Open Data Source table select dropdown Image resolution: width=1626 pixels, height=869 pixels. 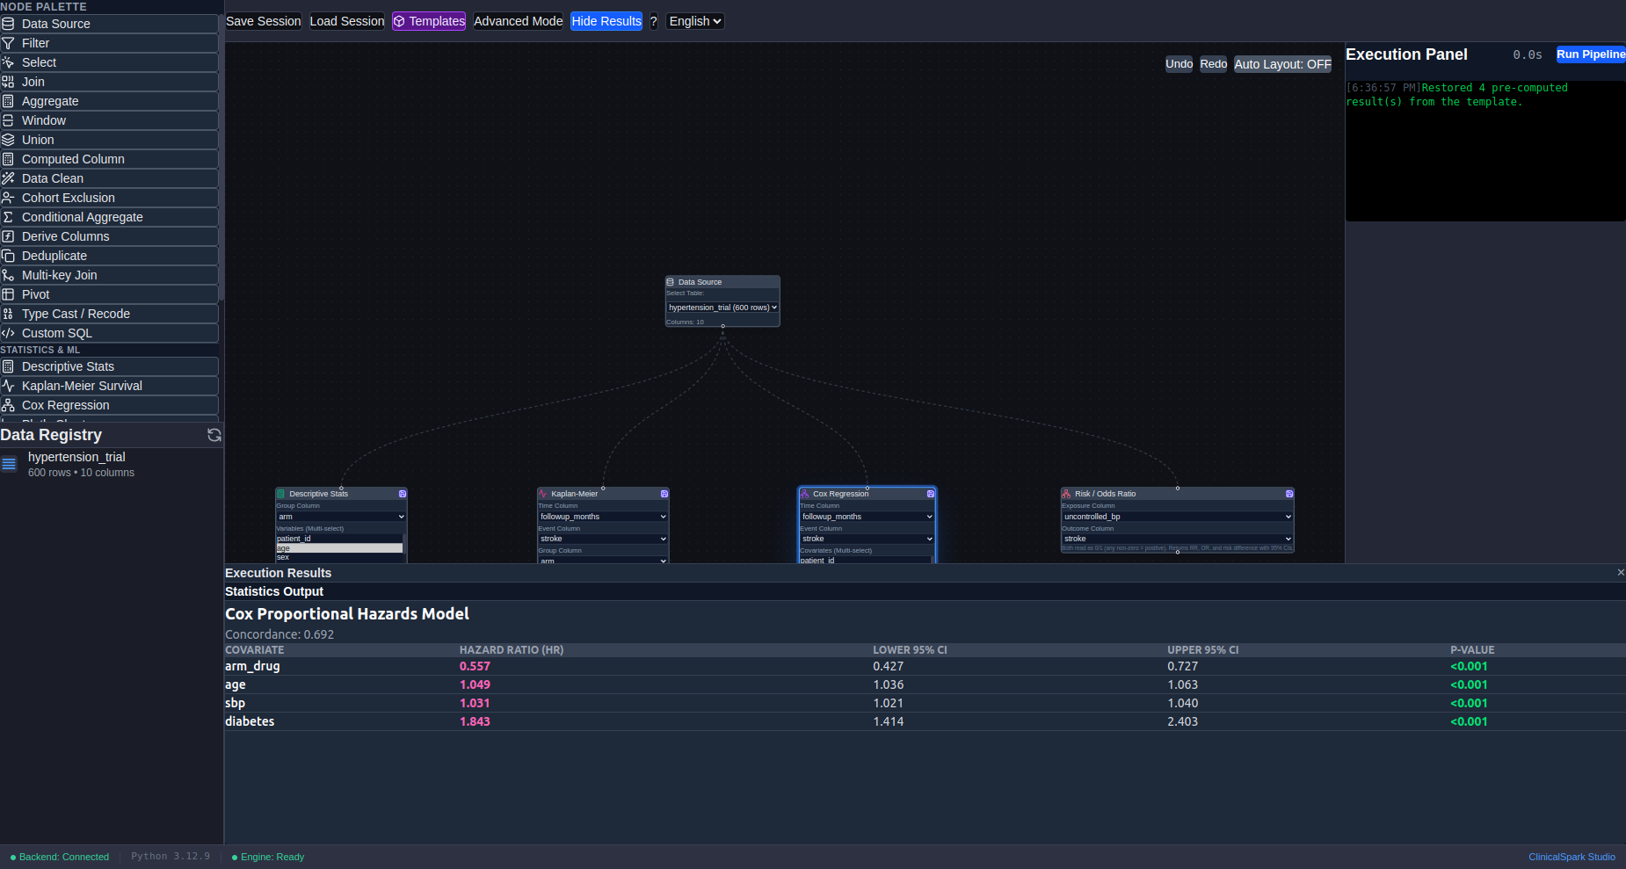pyautogui.click(x=722, y=308)
